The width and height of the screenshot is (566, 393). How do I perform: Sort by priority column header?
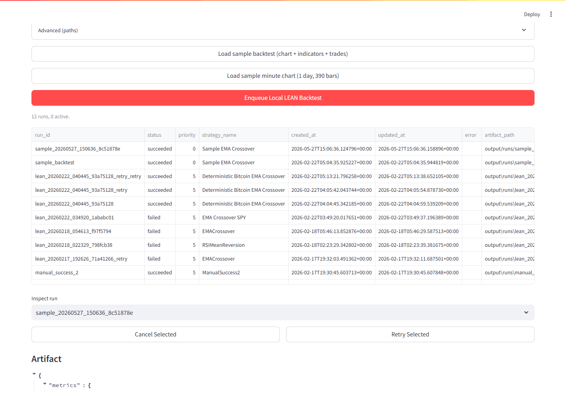point(187,135)
